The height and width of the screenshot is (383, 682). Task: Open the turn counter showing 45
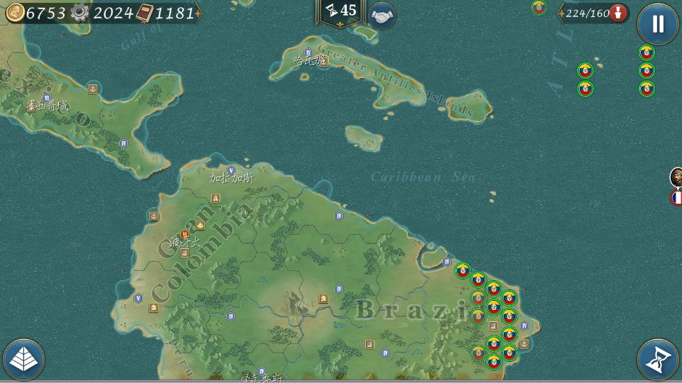[340, 12]
